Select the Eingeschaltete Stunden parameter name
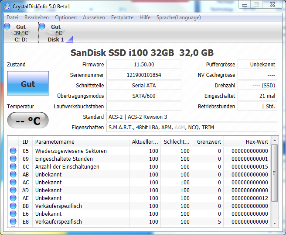 [64, 159]
